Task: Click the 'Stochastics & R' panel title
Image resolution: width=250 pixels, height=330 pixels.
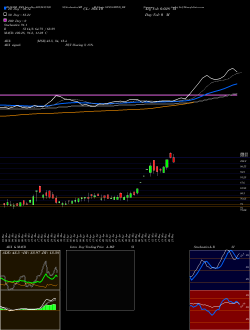Action: click(x=204, y=247)
